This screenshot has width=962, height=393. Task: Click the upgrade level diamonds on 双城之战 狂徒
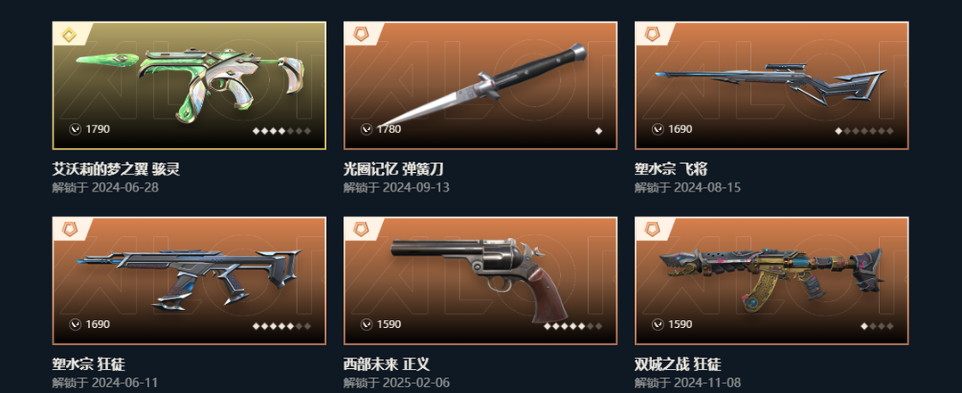(877, 326)
